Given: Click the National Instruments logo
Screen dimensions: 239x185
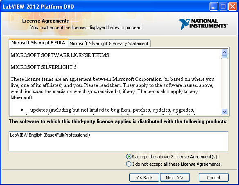Looking at the screenshot, I should coord(203,24).
